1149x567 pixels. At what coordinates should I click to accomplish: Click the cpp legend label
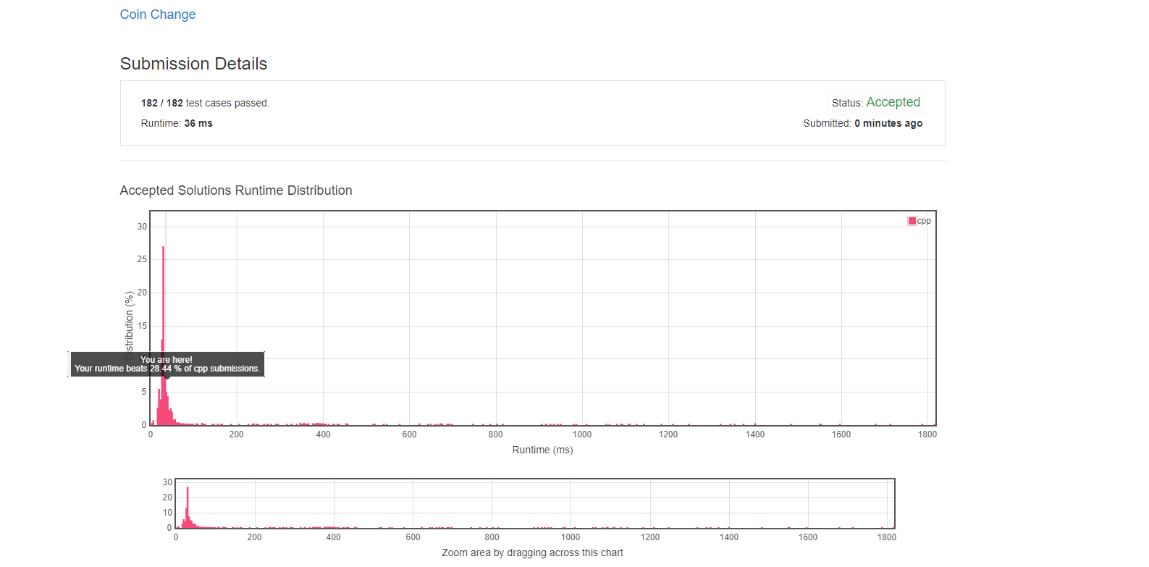tap(924, 221)
